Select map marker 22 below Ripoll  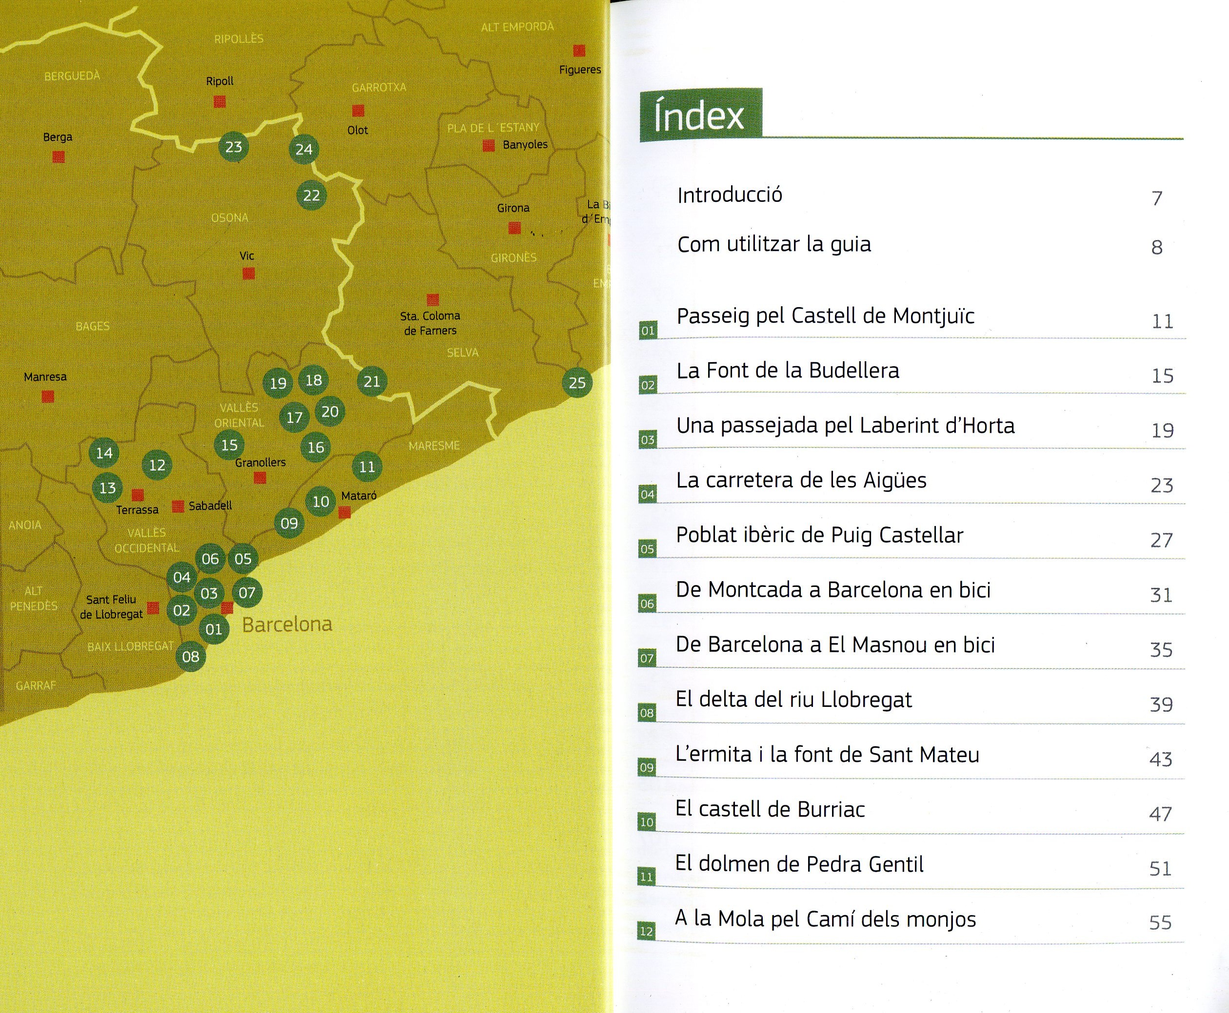(311, 195)
